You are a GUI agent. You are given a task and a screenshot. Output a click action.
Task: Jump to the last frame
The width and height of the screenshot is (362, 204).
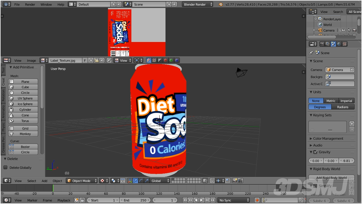213,200
